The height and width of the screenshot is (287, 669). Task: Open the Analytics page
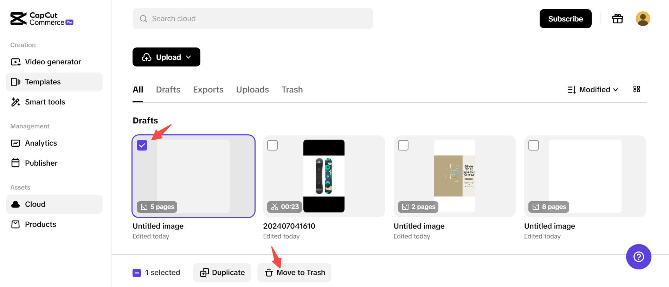click(41, 143)
